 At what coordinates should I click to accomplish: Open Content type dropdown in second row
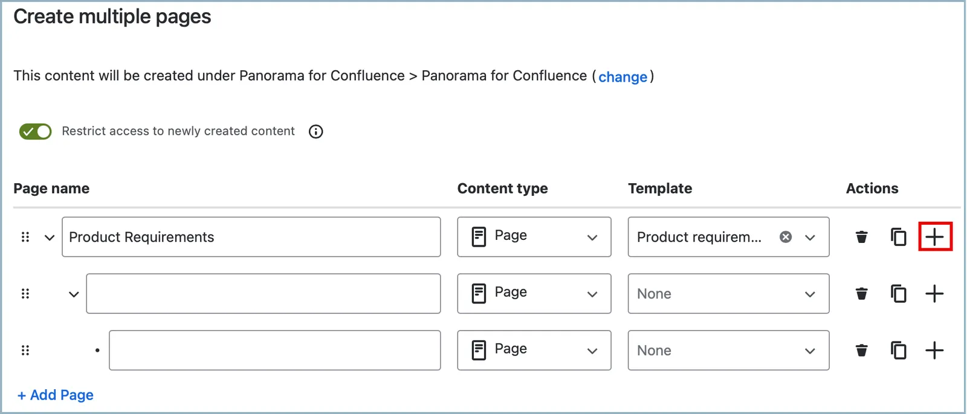tap(534, 294)
